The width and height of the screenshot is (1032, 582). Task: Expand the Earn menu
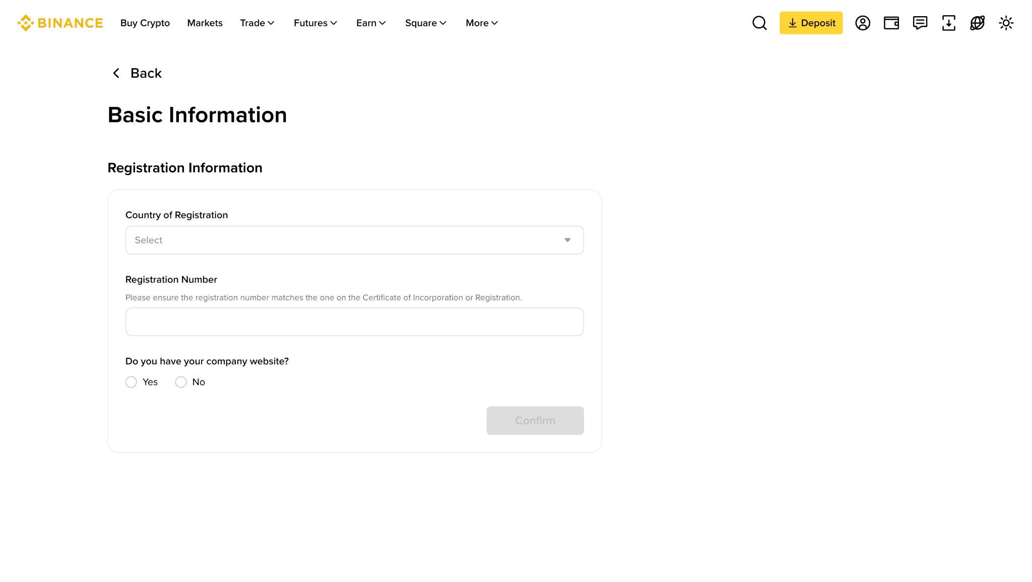coord(371,23)
